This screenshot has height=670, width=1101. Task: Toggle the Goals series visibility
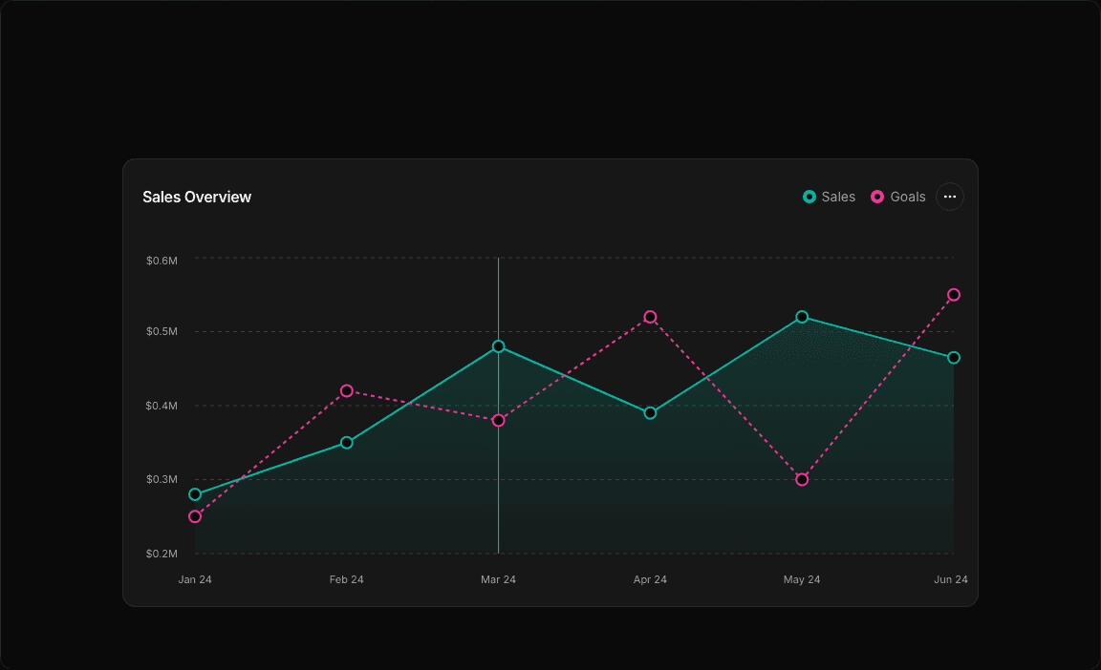point(898,197)
